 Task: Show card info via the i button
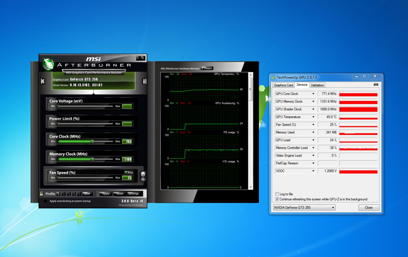144,81
